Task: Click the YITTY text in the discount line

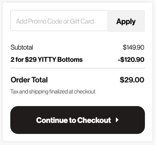Action: pyautogui.click(x=47, y=60)
